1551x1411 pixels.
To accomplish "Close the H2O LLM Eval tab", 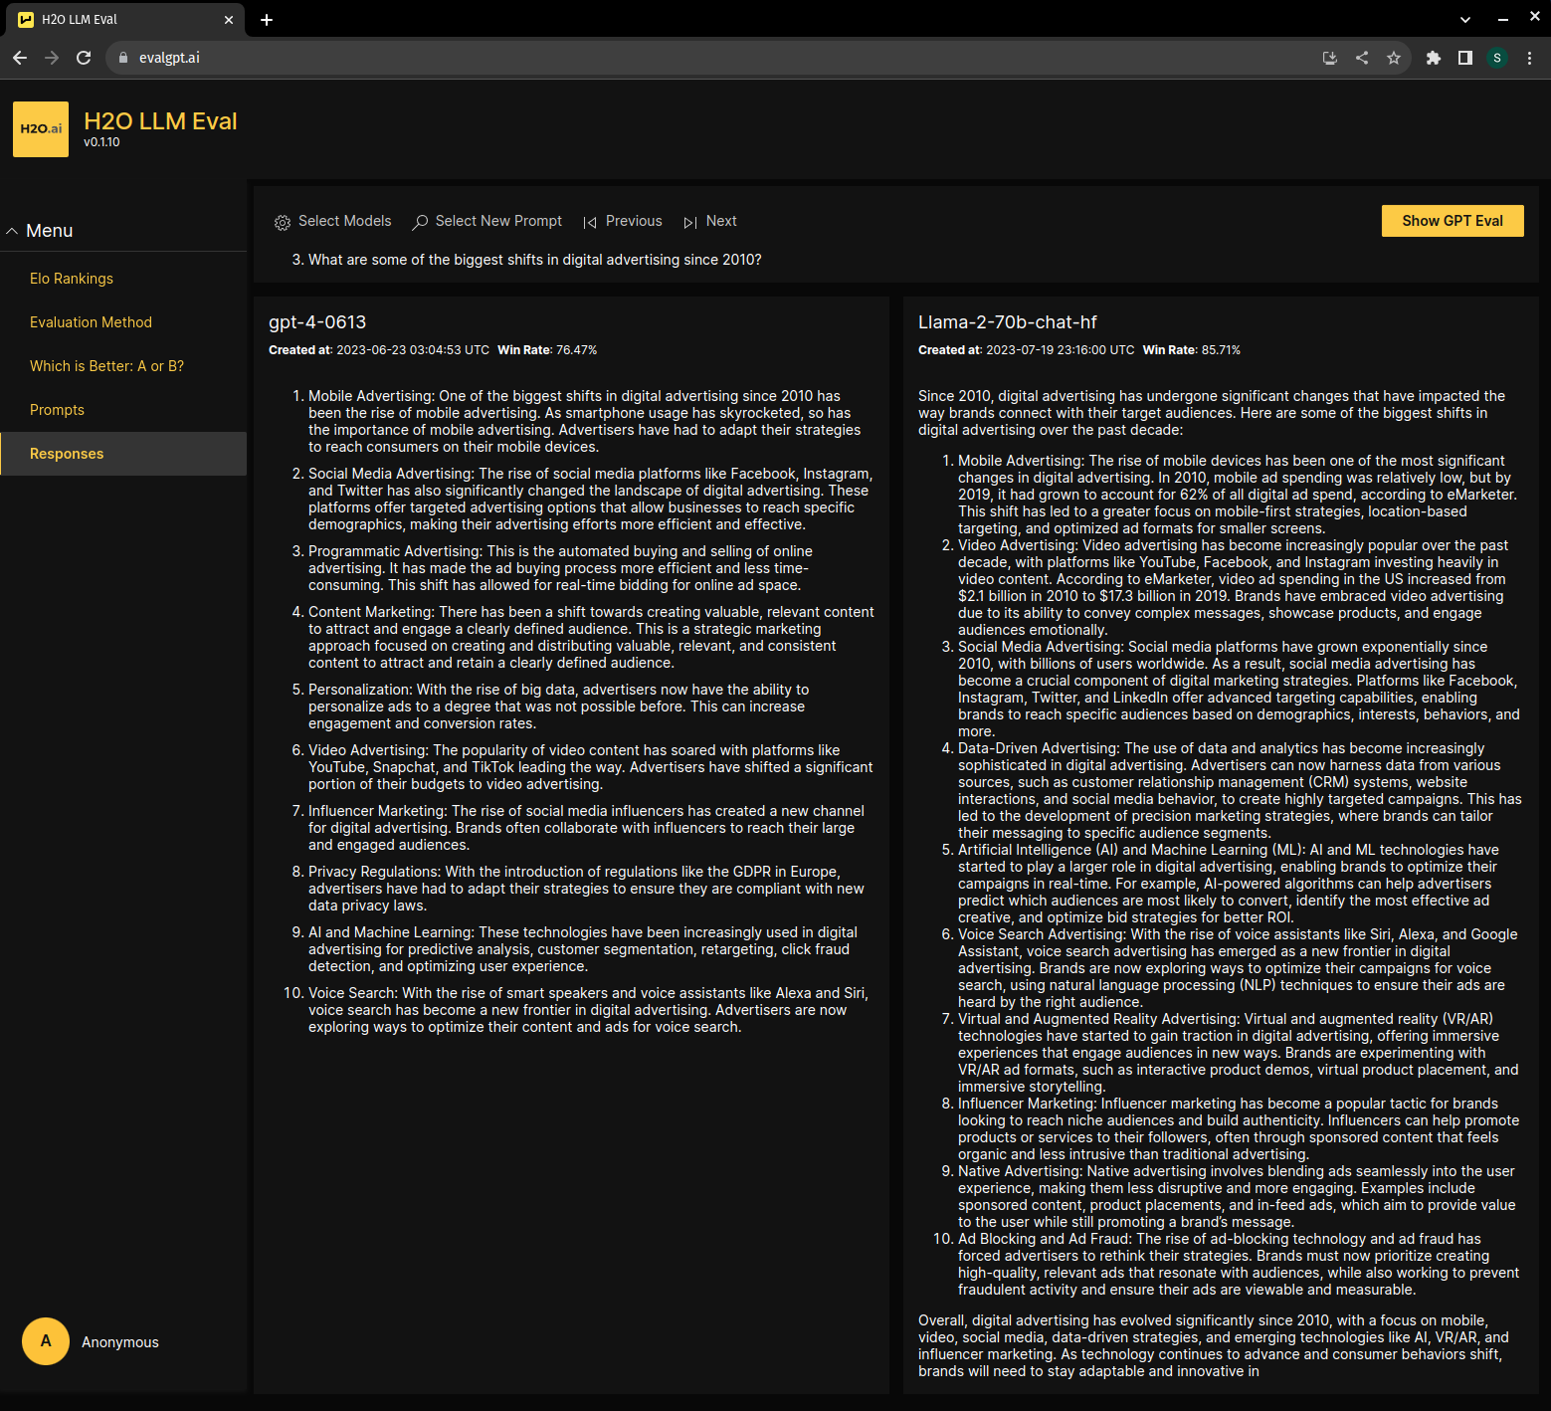I will pyautogui.click(x=229, y=20).
